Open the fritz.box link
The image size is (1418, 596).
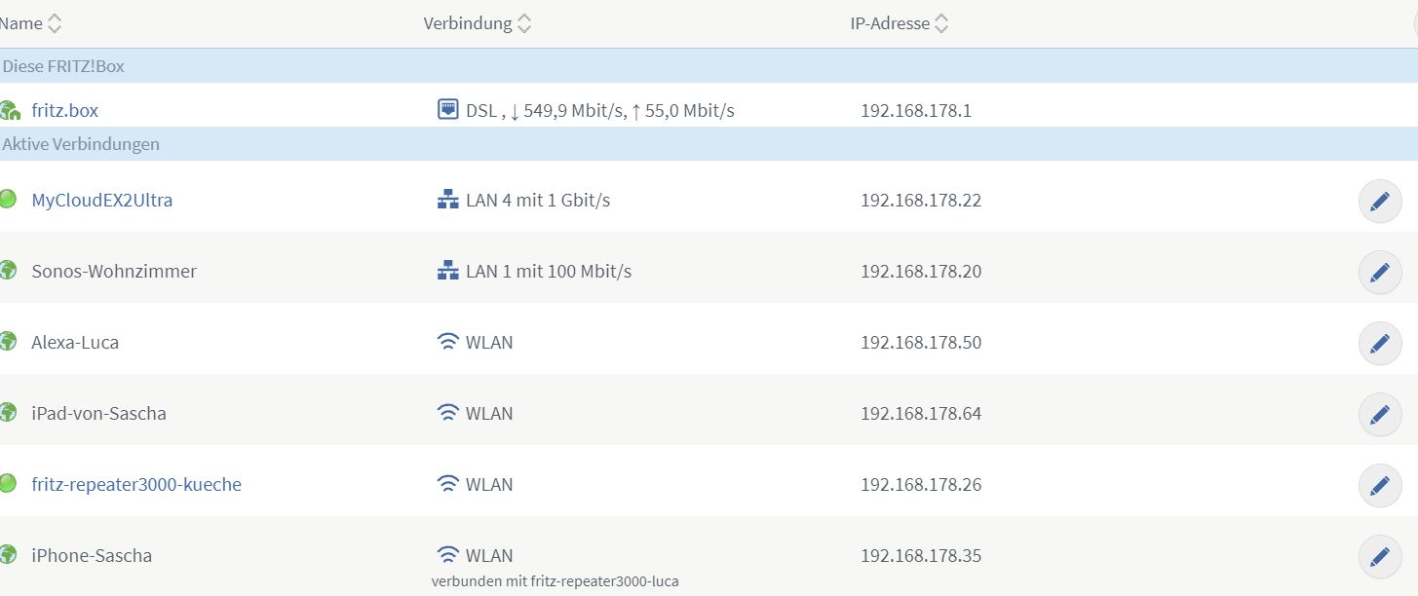coord(64,111)
